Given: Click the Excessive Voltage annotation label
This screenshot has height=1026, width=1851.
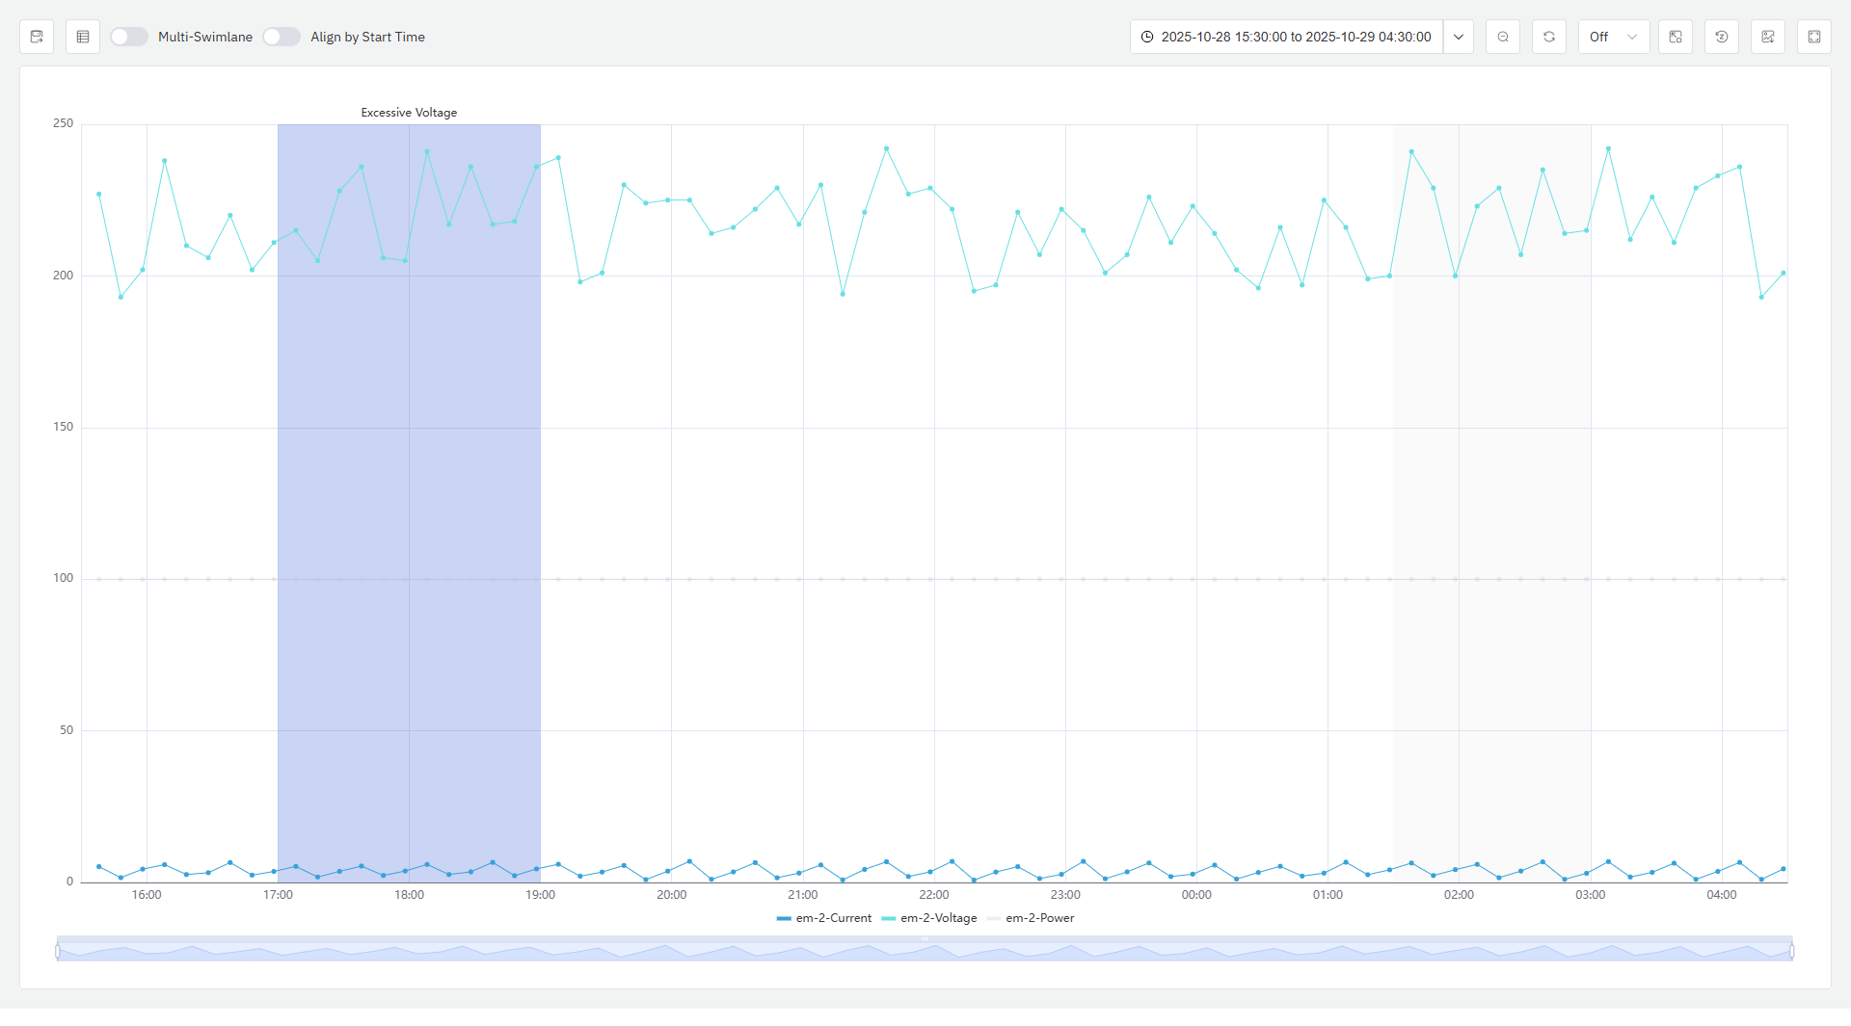Looking at the screenshot, I should [408, 112].
